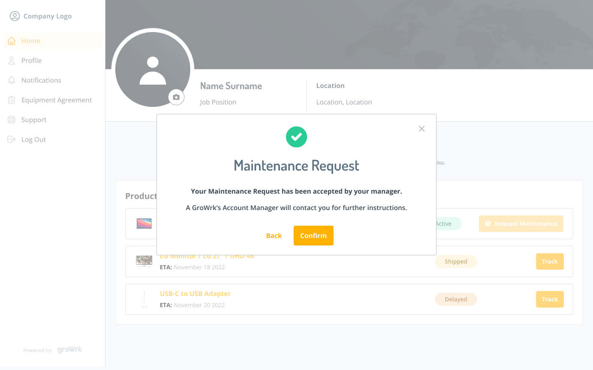Open the USB-C to USB Adapter link
The height and width of the screenshot is (370, 593).
pyautogui.click(x=195, y=293)
